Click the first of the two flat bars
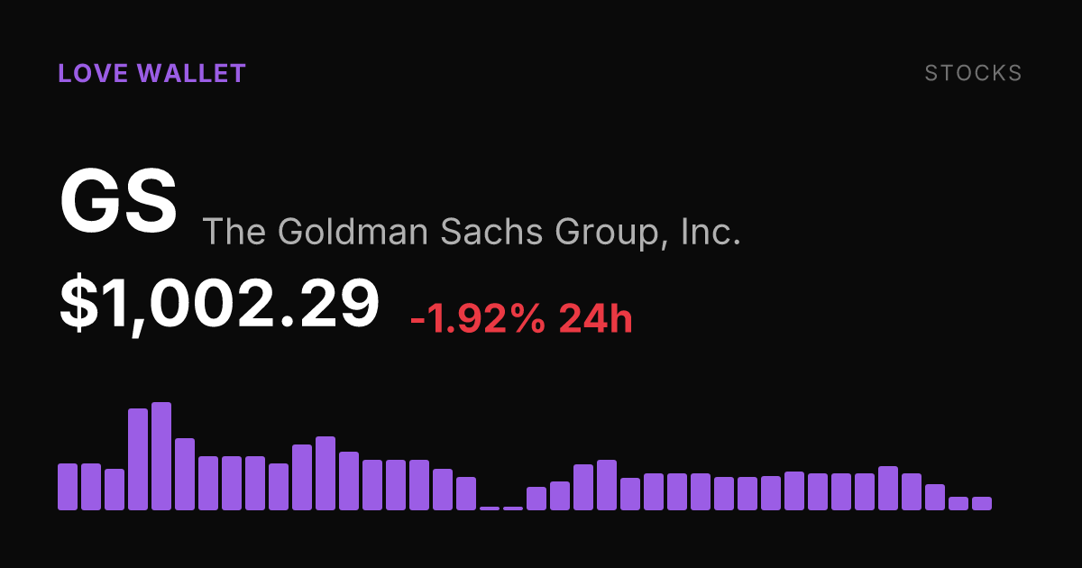1082x568 pixels. pyautogui.click(x=490, y=508)
